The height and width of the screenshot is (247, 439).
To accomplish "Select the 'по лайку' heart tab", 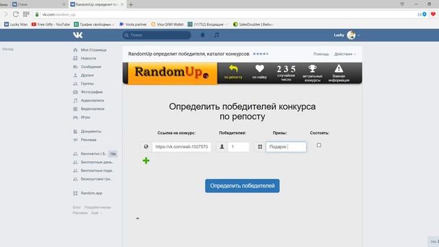I will coord(259,72).
